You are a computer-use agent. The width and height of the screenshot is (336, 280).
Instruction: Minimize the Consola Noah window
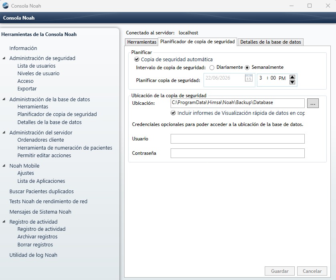pyautogui.click(x=292, y=6)
